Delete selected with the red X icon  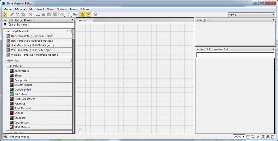pyautogui.click(x=31, y=15)
